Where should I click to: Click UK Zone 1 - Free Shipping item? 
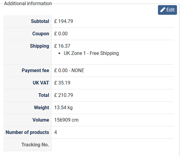click(x=91, y=53)
